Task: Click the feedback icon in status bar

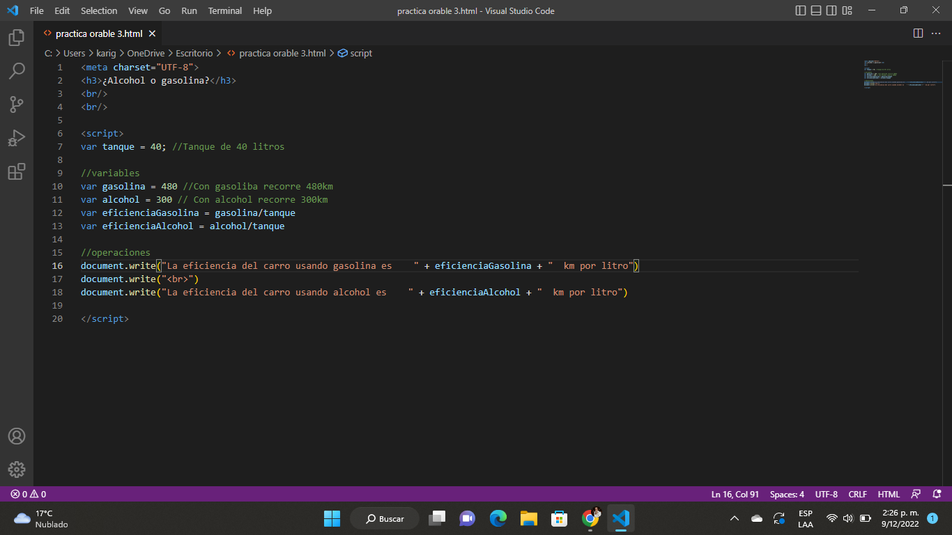Action: (x=916, y=494)
